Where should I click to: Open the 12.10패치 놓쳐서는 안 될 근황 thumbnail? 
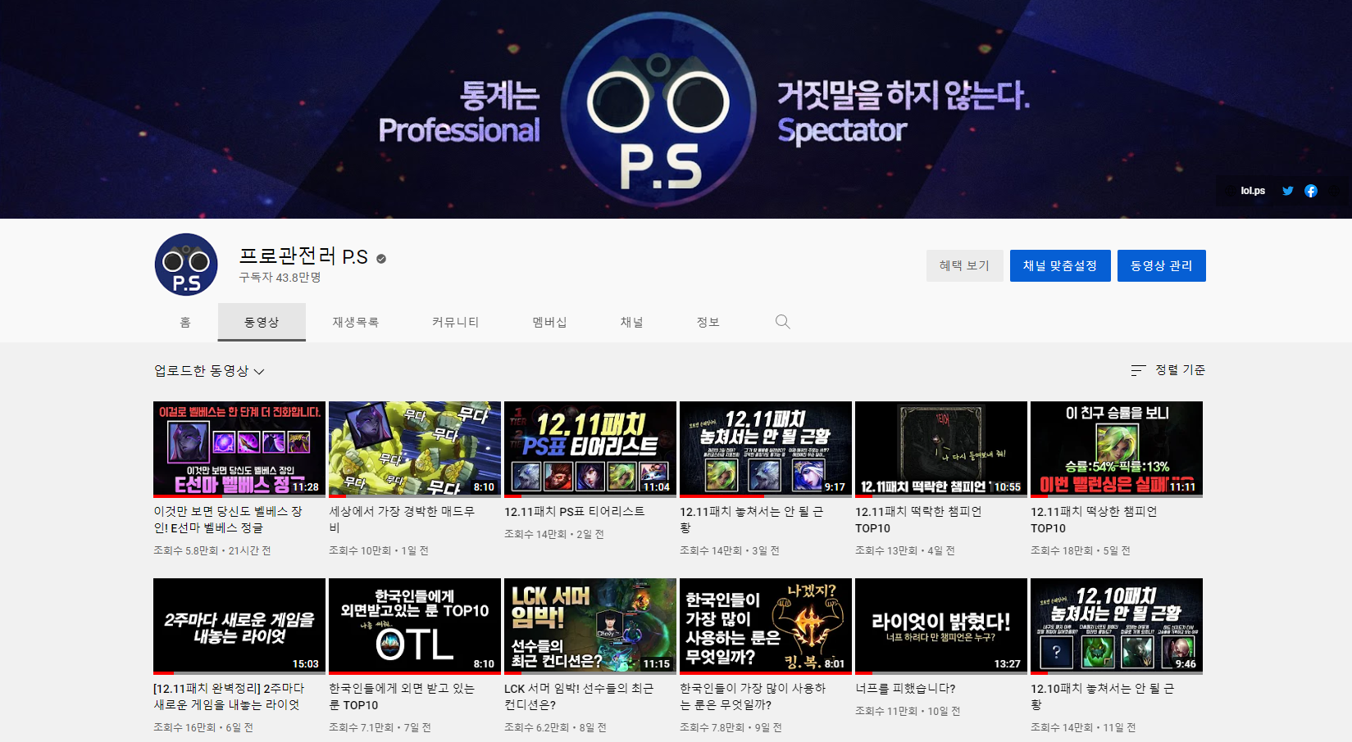[1117, 626]
